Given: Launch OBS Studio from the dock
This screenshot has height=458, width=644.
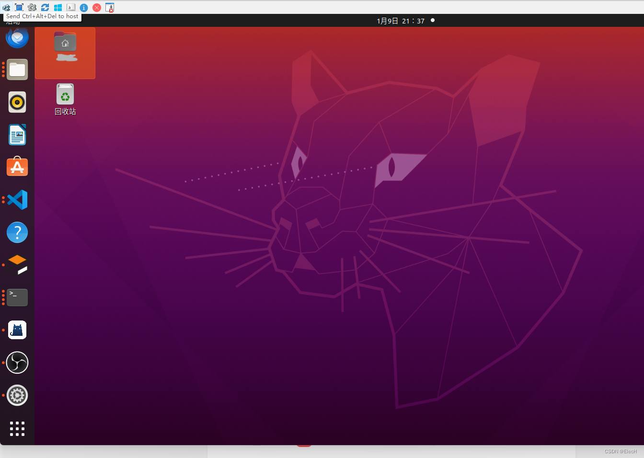Looking at the screenshot, I should (17, 363).
